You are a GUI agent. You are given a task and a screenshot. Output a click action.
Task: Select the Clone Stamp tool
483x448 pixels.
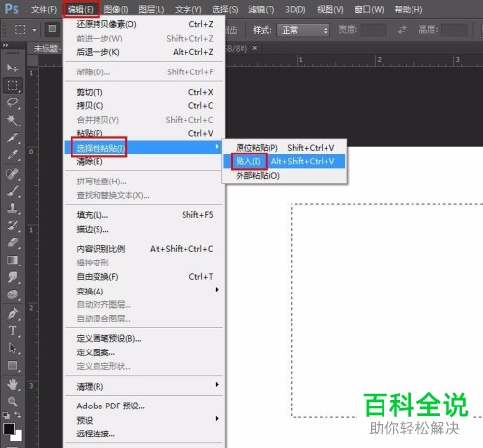point(13,209)
